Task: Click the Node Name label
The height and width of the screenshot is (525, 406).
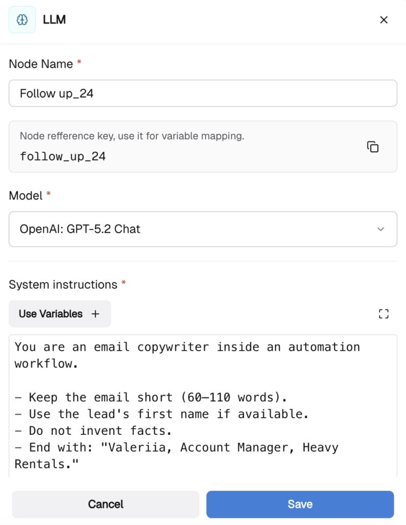Action: pos(41,64)
